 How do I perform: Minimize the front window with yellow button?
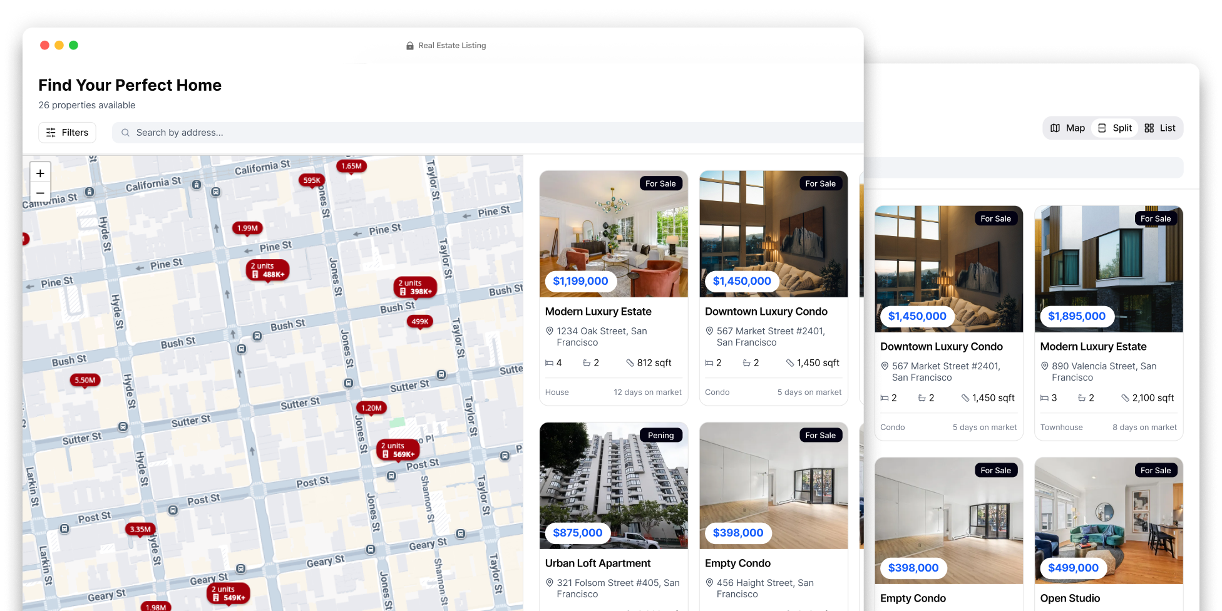tap(59, 45)
